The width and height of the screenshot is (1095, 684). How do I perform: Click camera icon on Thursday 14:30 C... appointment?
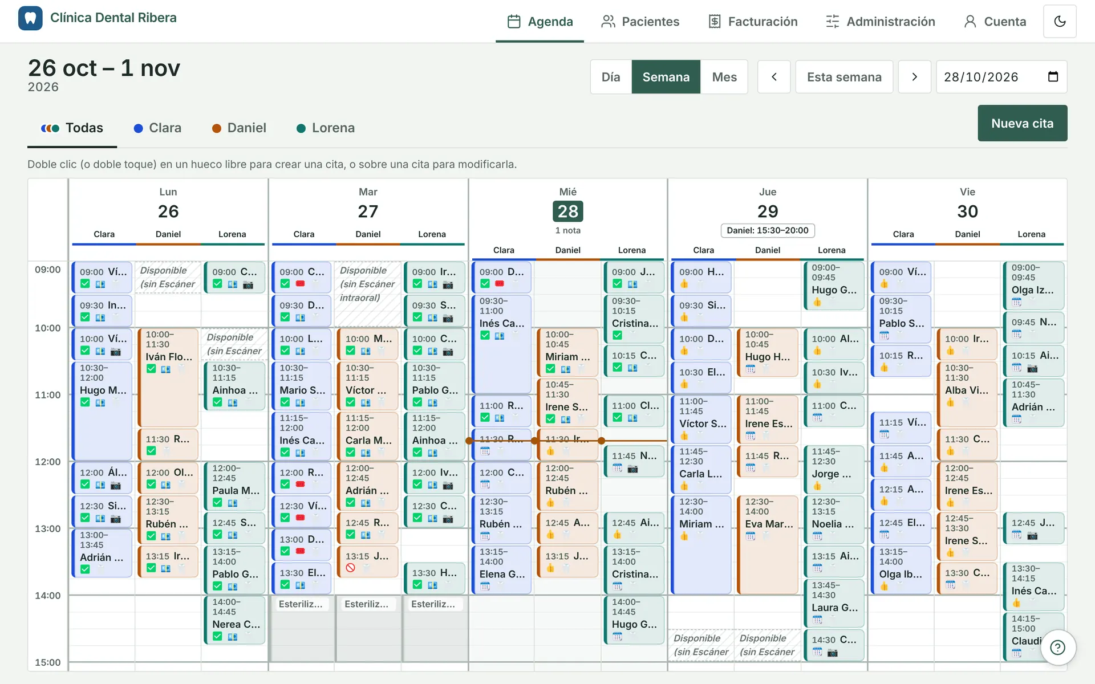pyautogui.click(x=833, y=653)
